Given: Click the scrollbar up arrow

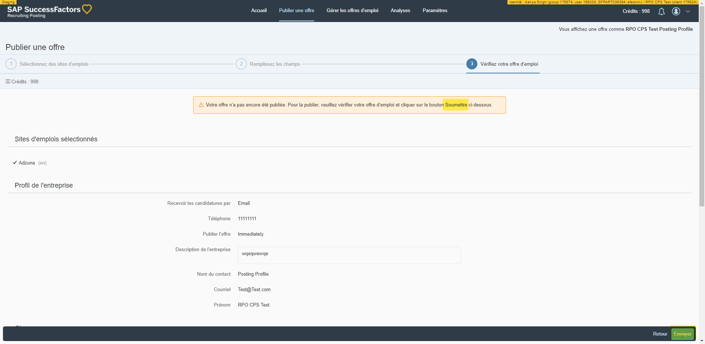Looking at the screenshot, I should pyautogui.click(x=702, y=3).
